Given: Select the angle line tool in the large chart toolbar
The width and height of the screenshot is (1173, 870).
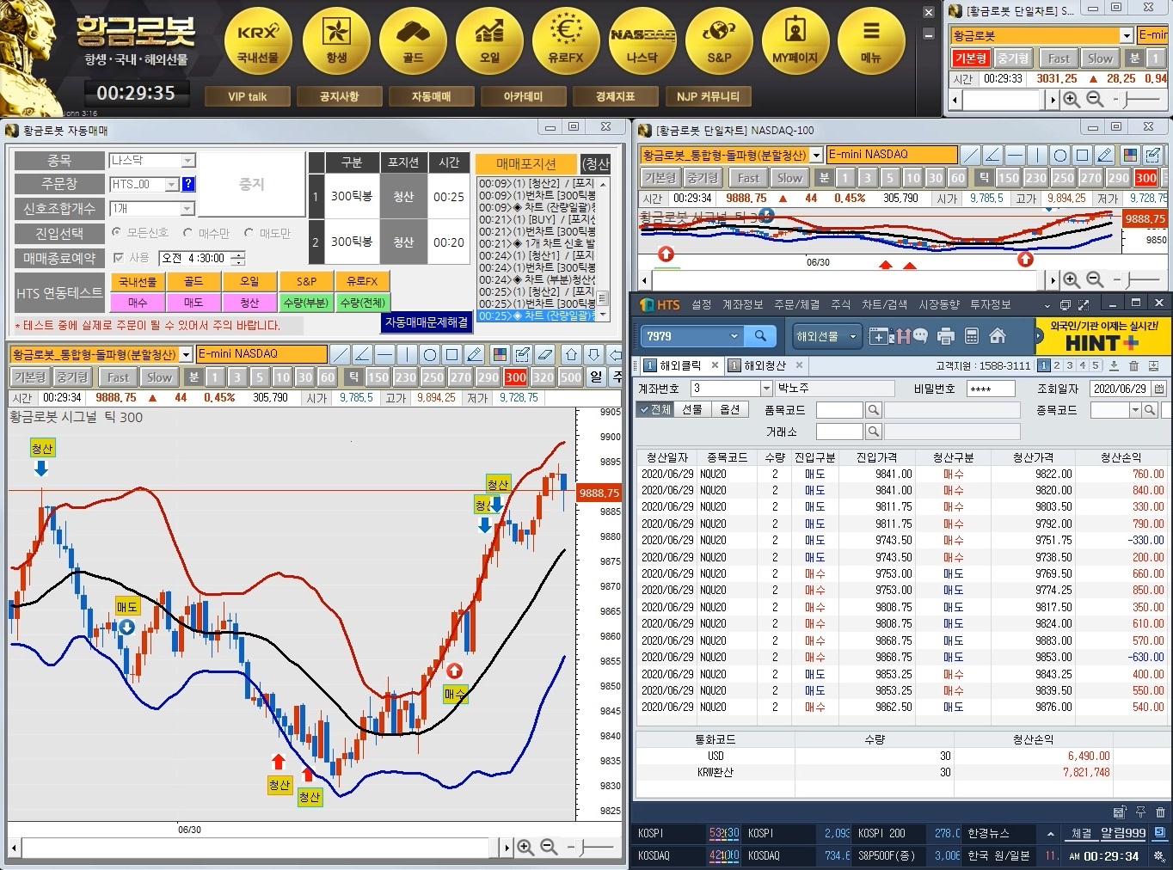Looking at the screenshot, I should pos(362,354).
